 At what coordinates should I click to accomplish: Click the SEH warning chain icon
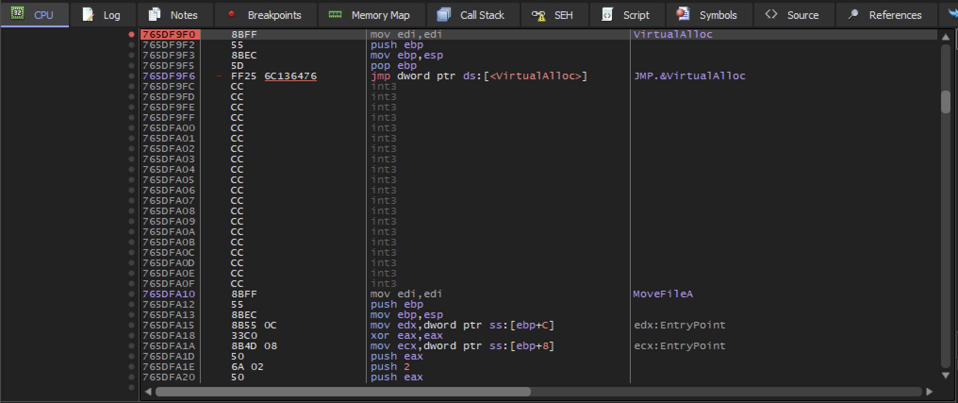(538, 16)
